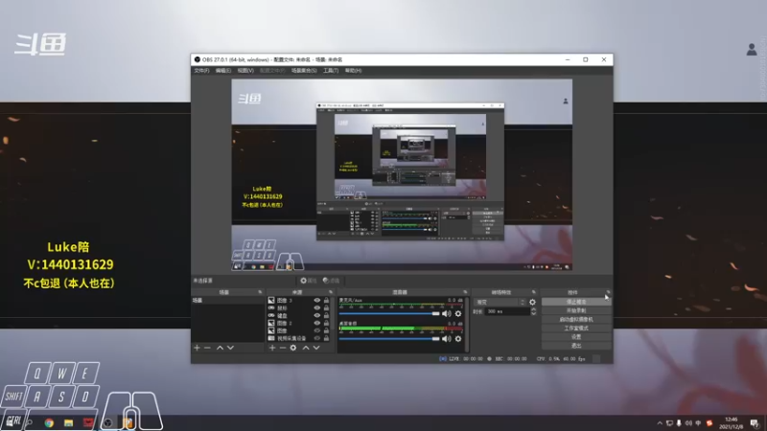Open the 桌面音频 audio settings gear
This screenshot has height=431, width=767.
(x=458, y=339)
